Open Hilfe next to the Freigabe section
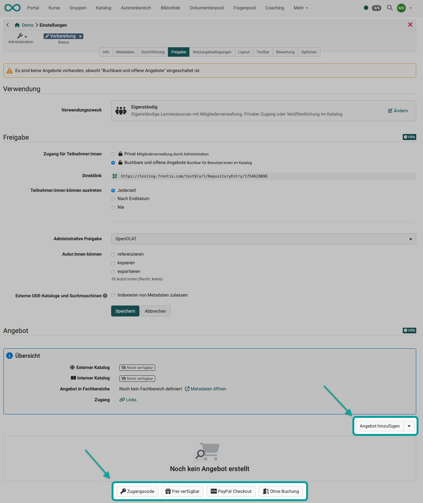 pyautogui.click(x=409, y=137)
